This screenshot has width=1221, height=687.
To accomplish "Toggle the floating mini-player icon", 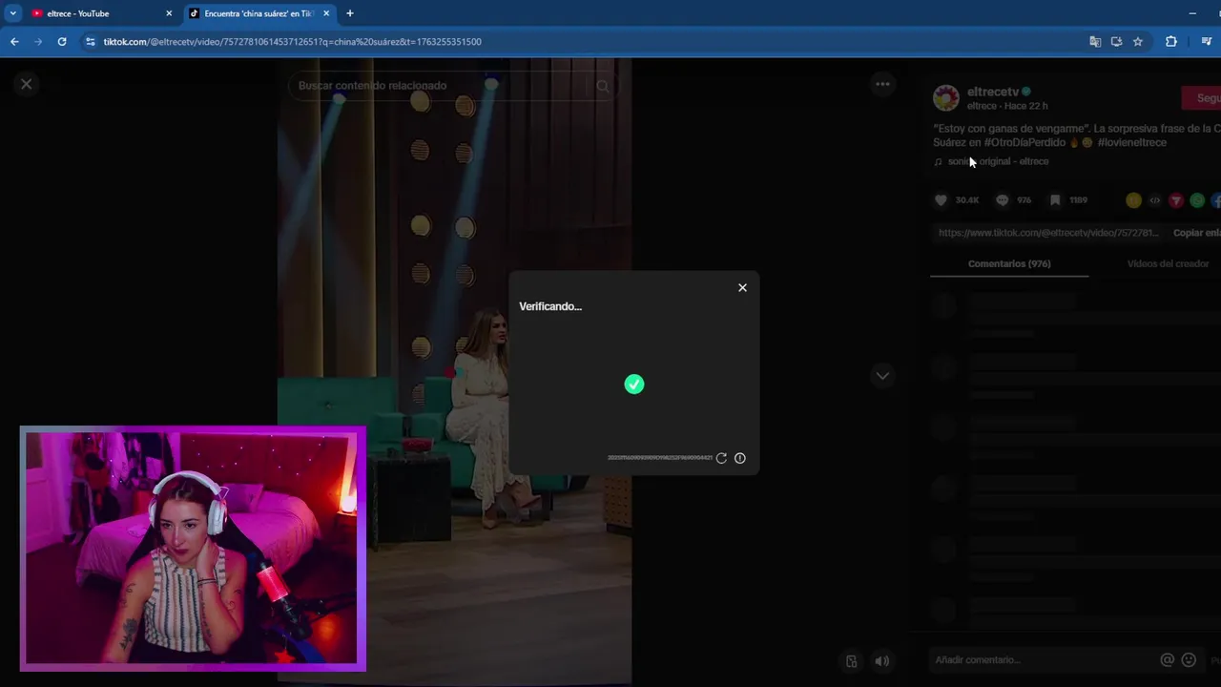I will click(x=852, y=660).
